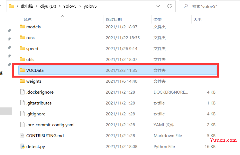Expand the chevron before 此电脑 in path
The image size is (240, 155).
pos(18,6)
